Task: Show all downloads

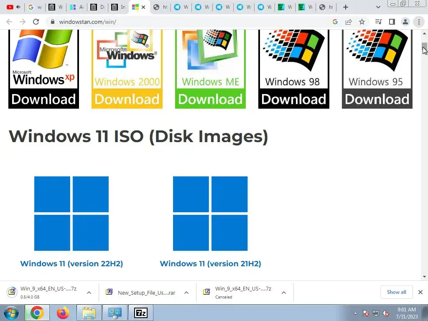Action: point(396,292)
